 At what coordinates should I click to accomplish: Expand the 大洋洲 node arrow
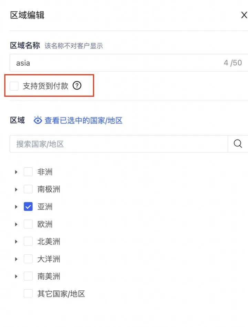tap(16, 259)
